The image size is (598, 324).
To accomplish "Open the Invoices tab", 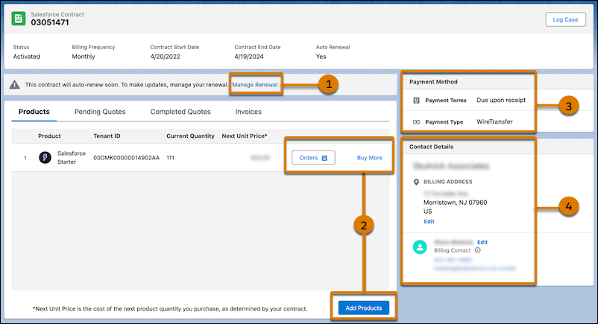I will pos(248,112).
